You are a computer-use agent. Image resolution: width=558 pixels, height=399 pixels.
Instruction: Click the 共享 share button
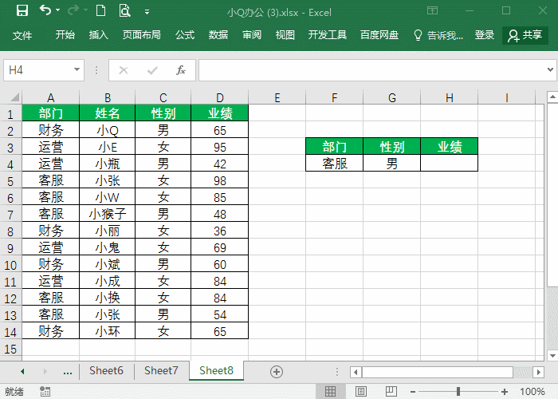coord(525,35)
